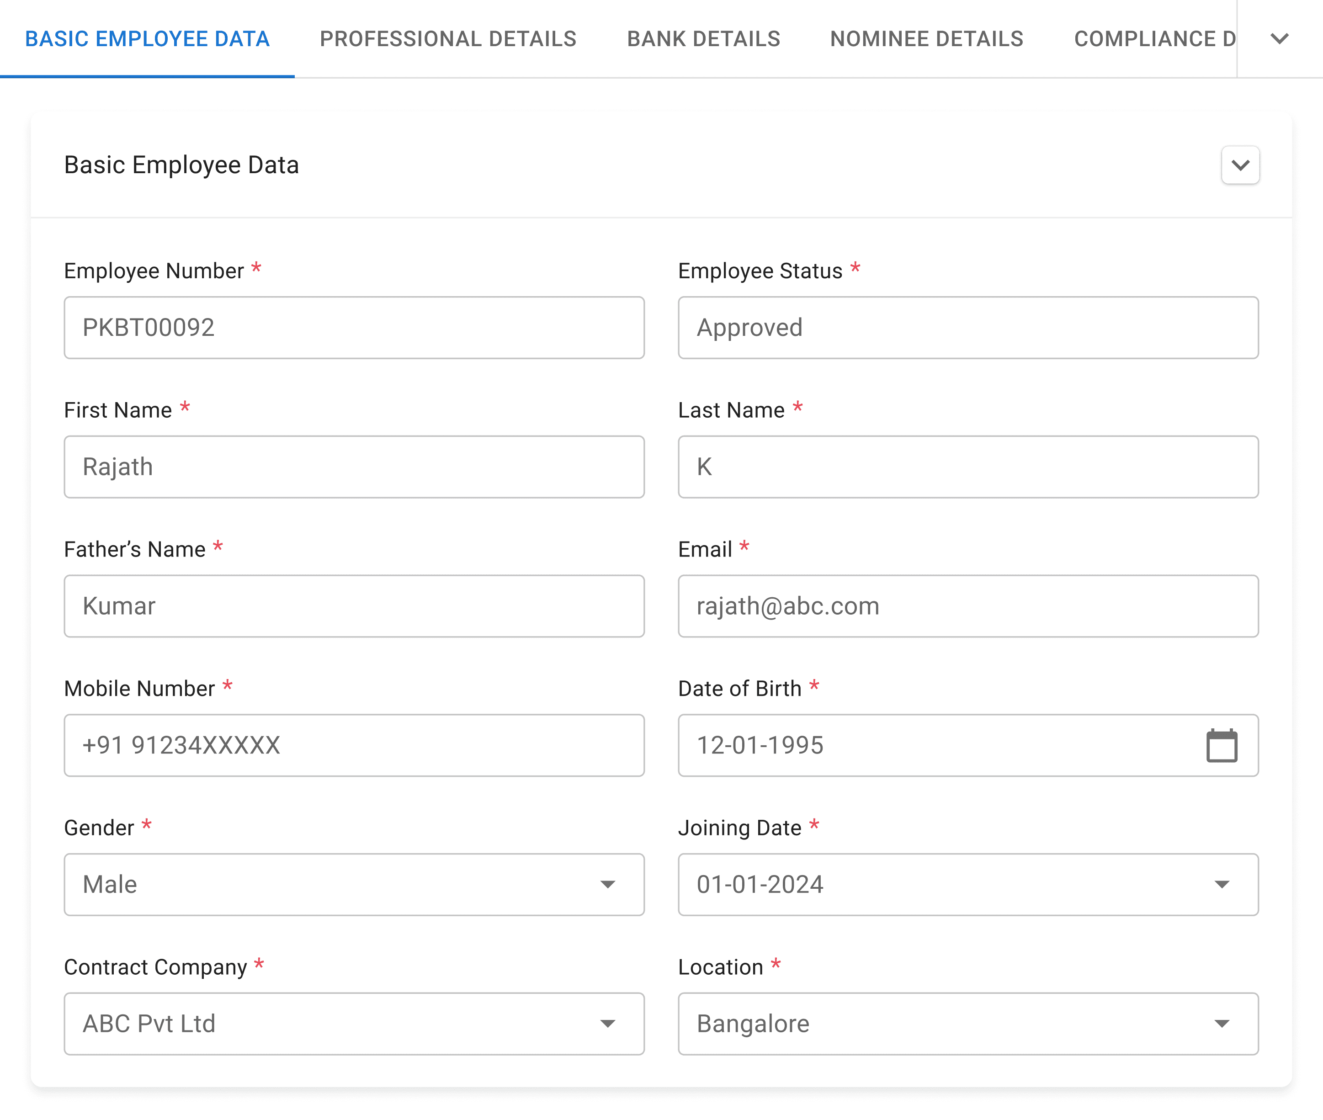Focus the Mobile Number field

click(354, 745)
